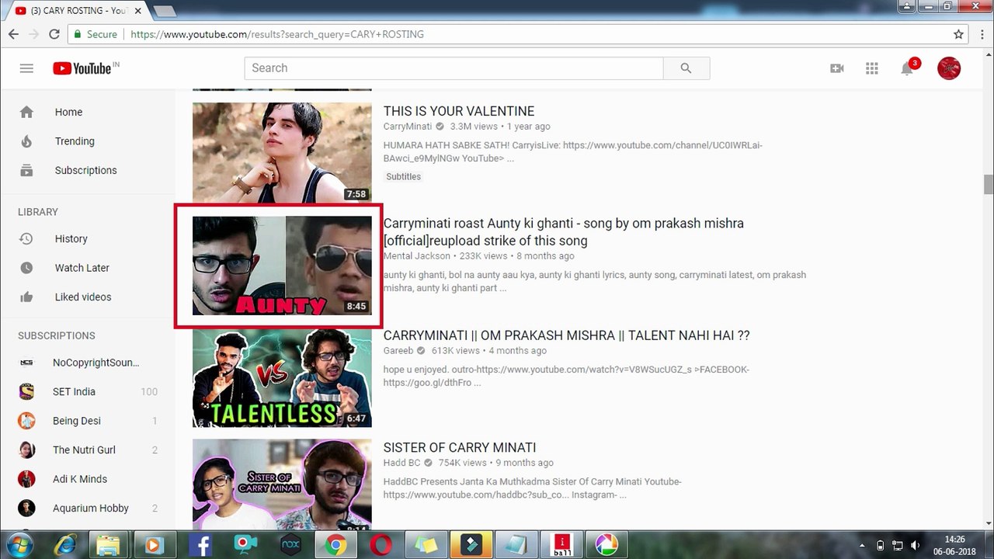This screenshot has width=994, height=559.
Task: Close the CARY ROSTING browser tab
Action: tap(138, 11)
